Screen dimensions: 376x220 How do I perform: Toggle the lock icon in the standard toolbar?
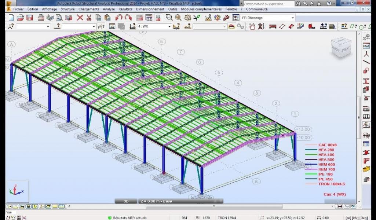pos(157,17)
